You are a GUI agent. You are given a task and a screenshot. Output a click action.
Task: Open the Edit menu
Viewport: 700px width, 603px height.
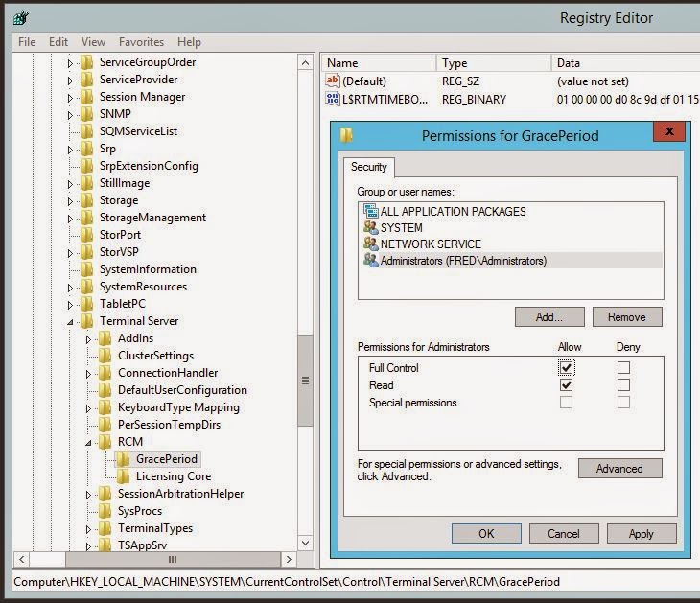[58, 42]
